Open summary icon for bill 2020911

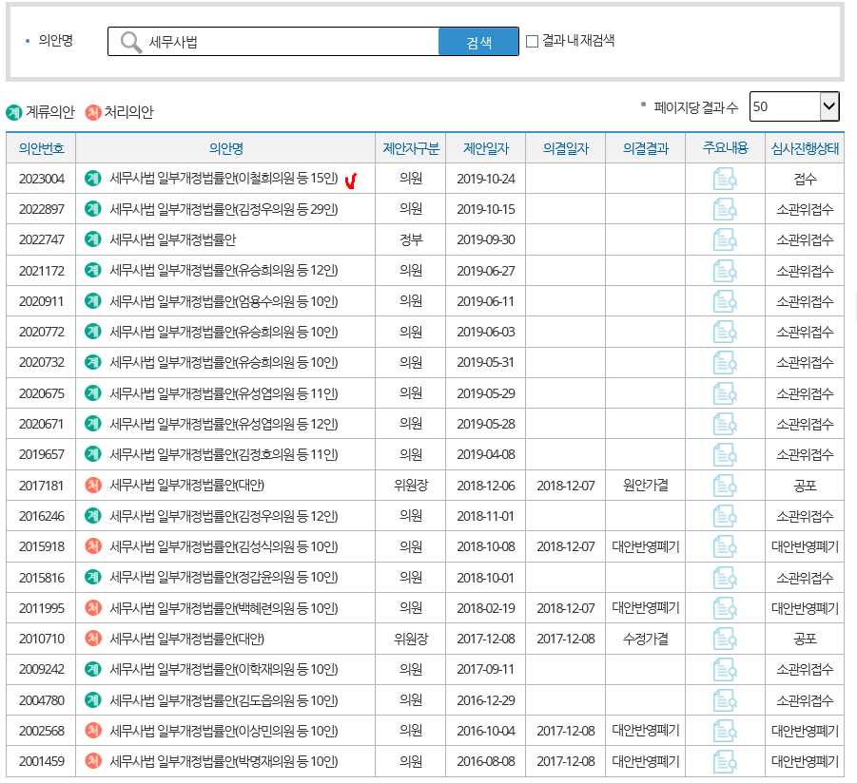pos(725,301)
